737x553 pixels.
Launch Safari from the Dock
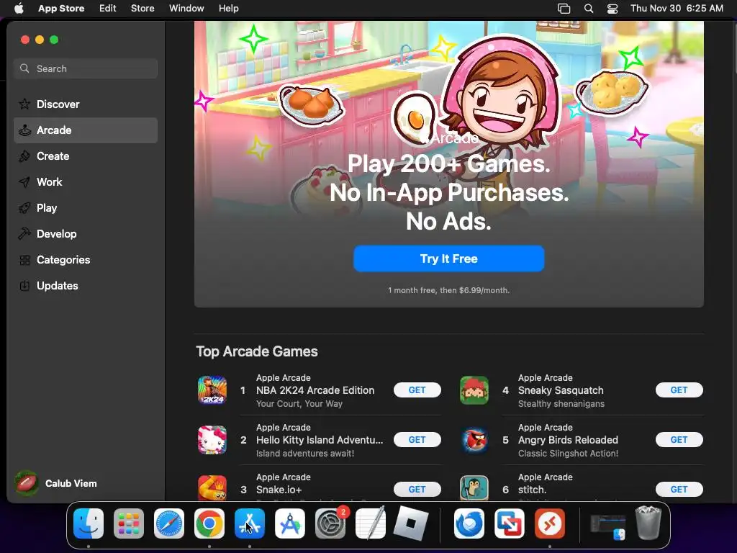pos(169,523)
